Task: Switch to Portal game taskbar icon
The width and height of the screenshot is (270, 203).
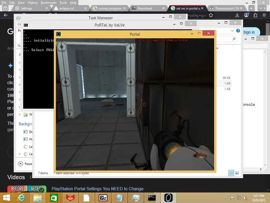Action: click(168, 198)
